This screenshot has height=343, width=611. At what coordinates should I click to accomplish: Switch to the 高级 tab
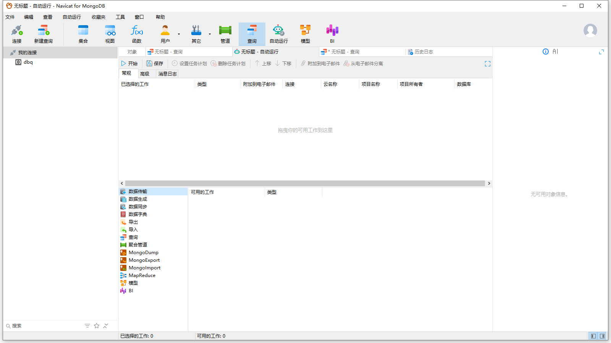tap(145, 74)
